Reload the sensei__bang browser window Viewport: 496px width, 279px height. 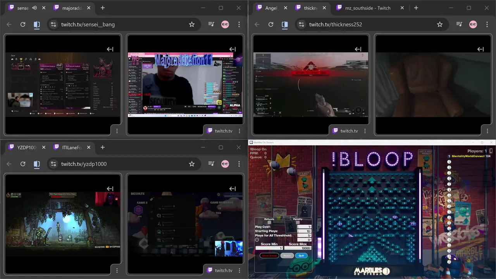coord(23,24)
